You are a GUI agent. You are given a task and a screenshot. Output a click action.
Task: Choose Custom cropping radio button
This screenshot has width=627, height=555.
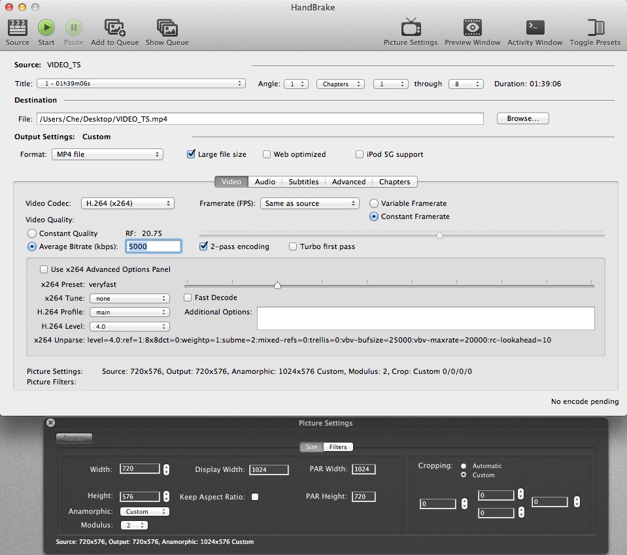tap(464, 475)
